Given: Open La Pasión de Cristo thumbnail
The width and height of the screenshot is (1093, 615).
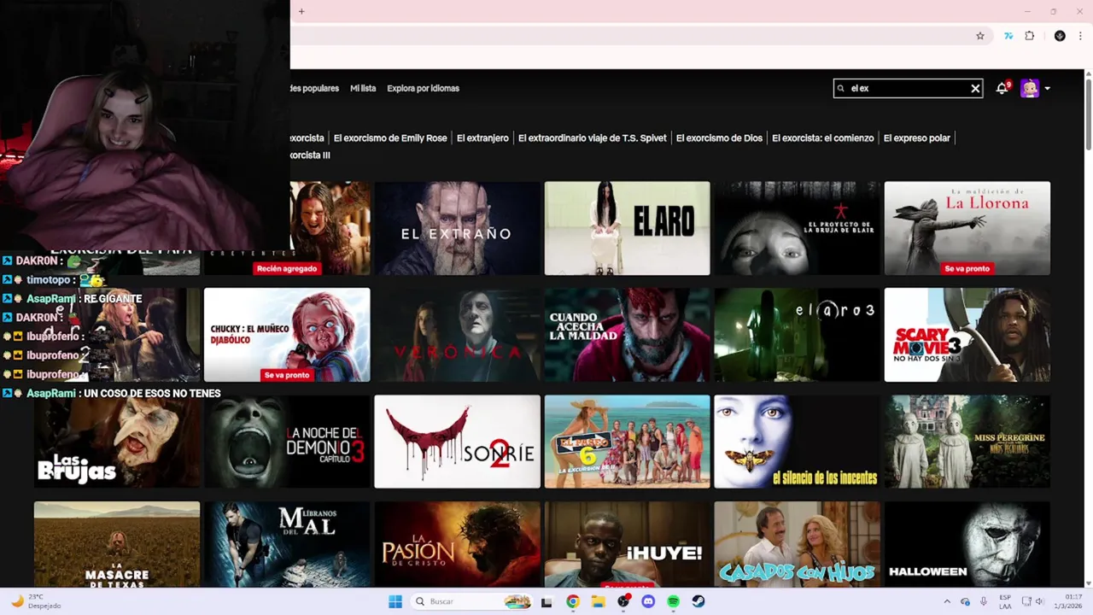Looking at the screenshot, I should pos(457,544).
